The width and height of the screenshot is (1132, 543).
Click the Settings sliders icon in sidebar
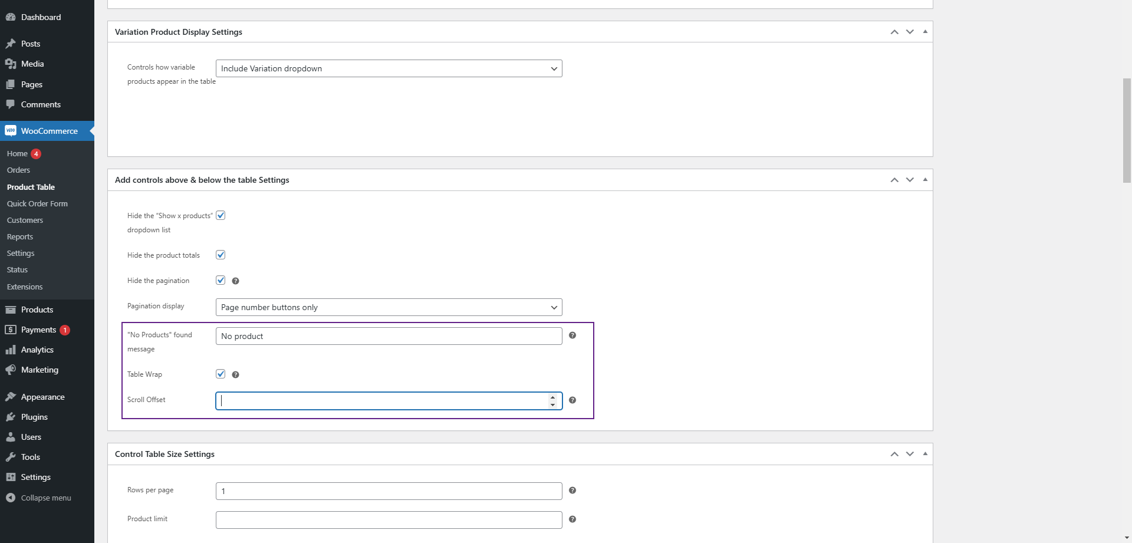pyautogui.click(x=11, y=477)
